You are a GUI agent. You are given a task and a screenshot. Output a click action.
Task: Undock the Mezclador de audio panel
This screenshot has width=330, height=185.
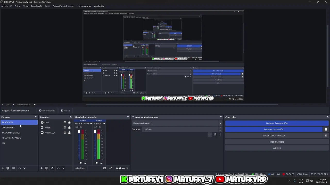128,117
